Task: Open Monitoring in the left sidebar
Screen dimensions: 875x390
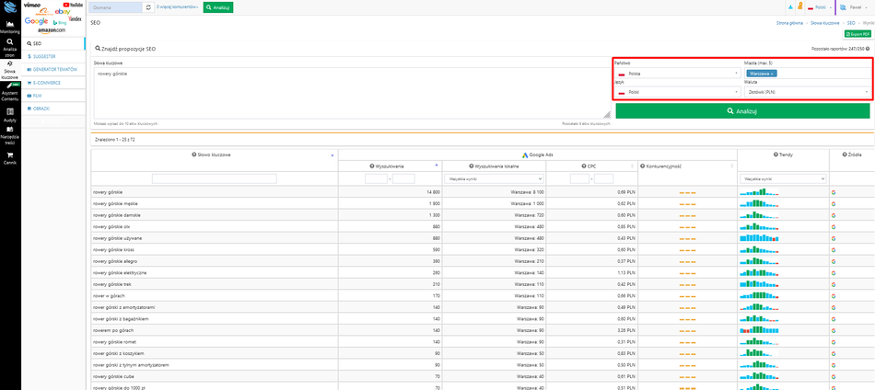Action: 10,27
